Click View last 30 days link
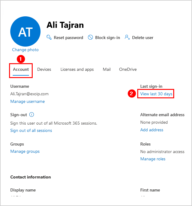The height and width of the screenshot is (206, 192). pyautogui.click(x=156, y=94)
